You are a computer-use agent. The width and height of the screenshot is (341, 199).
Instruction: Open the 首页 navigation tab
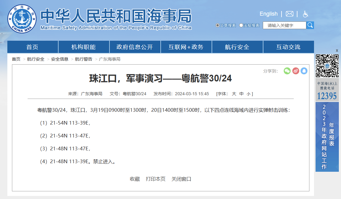click(x=33, y=47)
